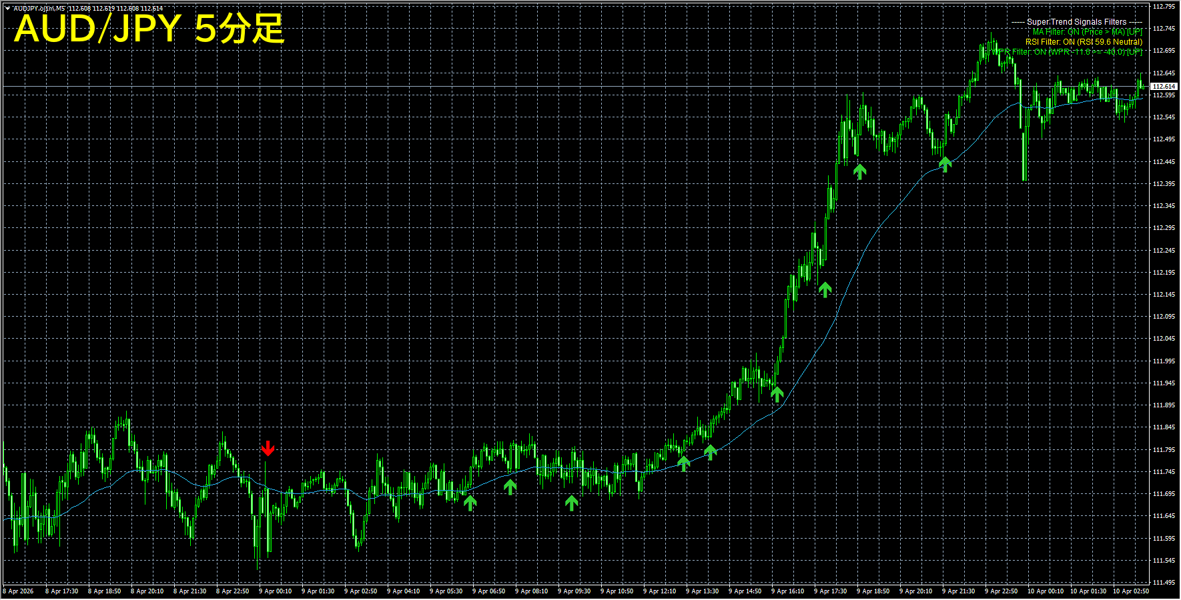Click the '8 Apr 2026' date label

[18, 591]
